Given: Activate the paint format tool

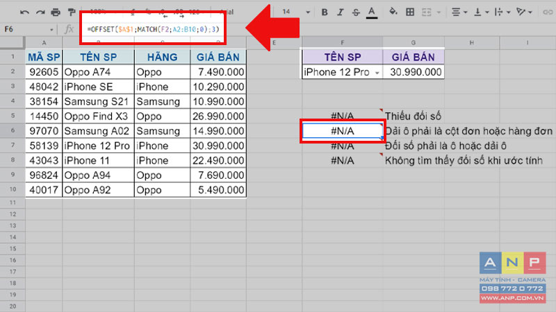Looking at the screenshot, I should coord(72,12).
